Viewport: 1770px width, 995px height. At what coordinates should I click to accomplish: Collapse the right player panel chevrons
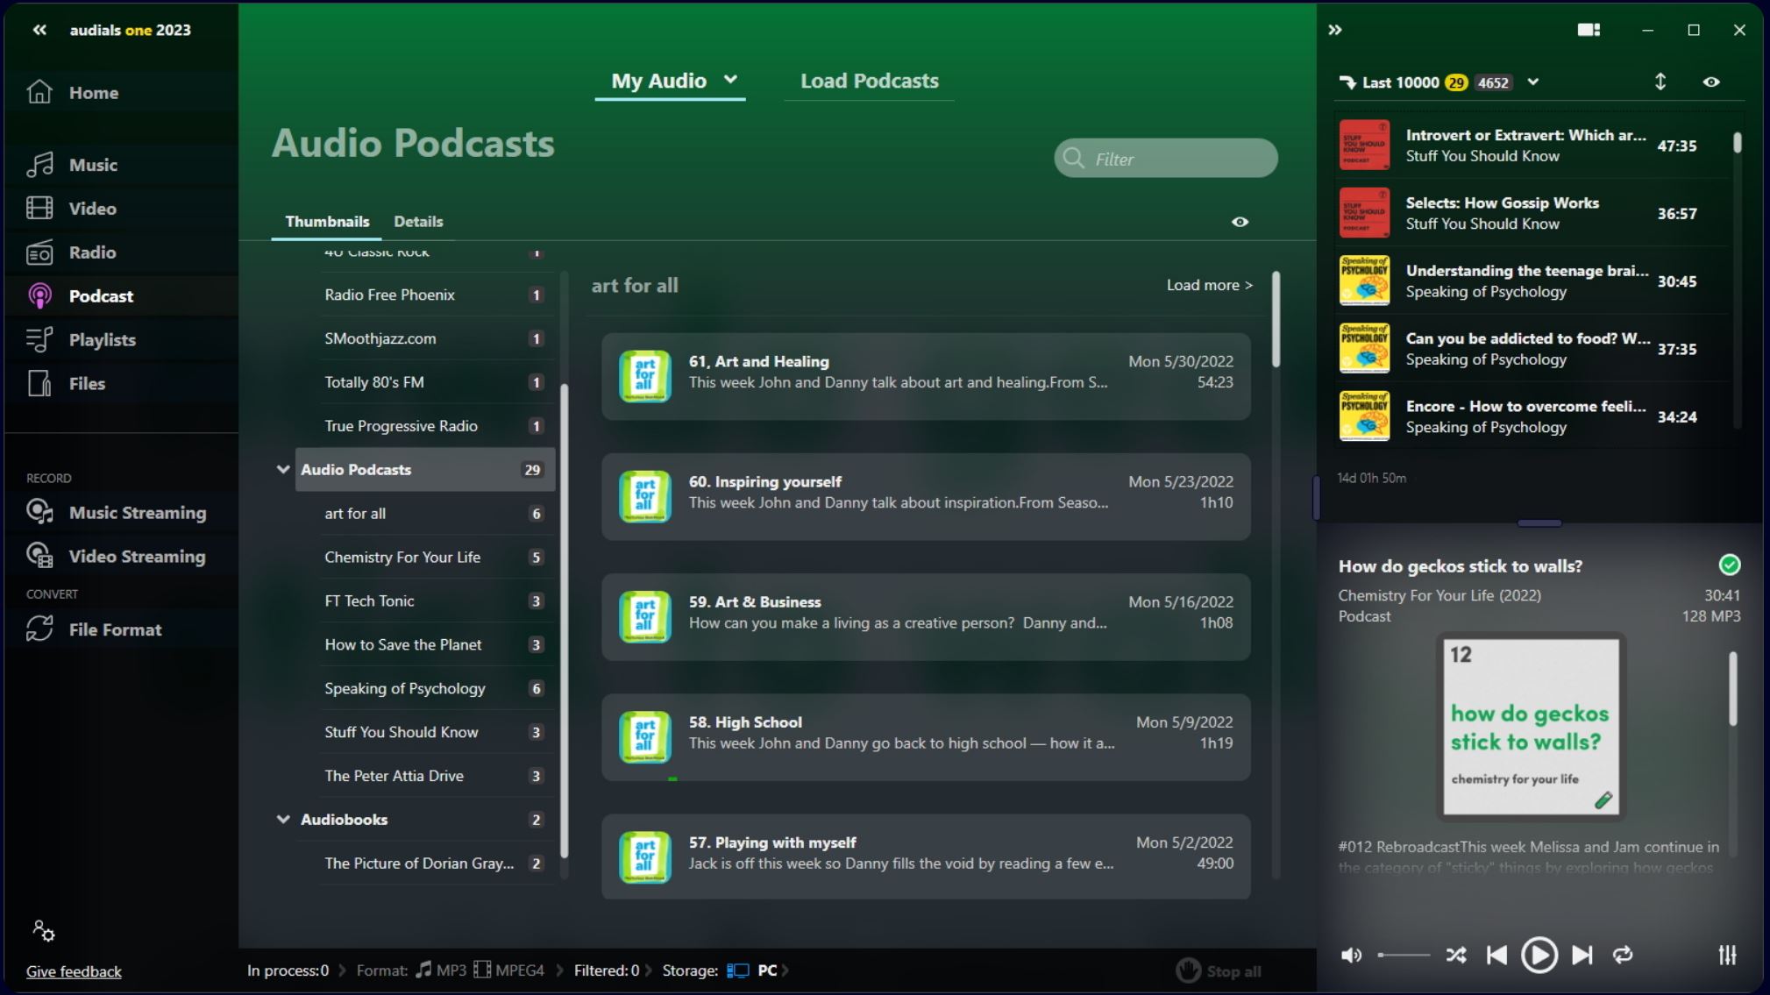coord(1334,30)
